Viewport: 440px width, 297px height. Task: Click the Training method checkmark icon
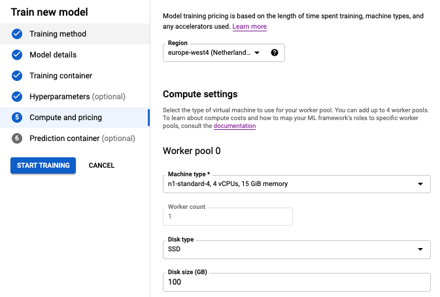click(x=17, y=34)
